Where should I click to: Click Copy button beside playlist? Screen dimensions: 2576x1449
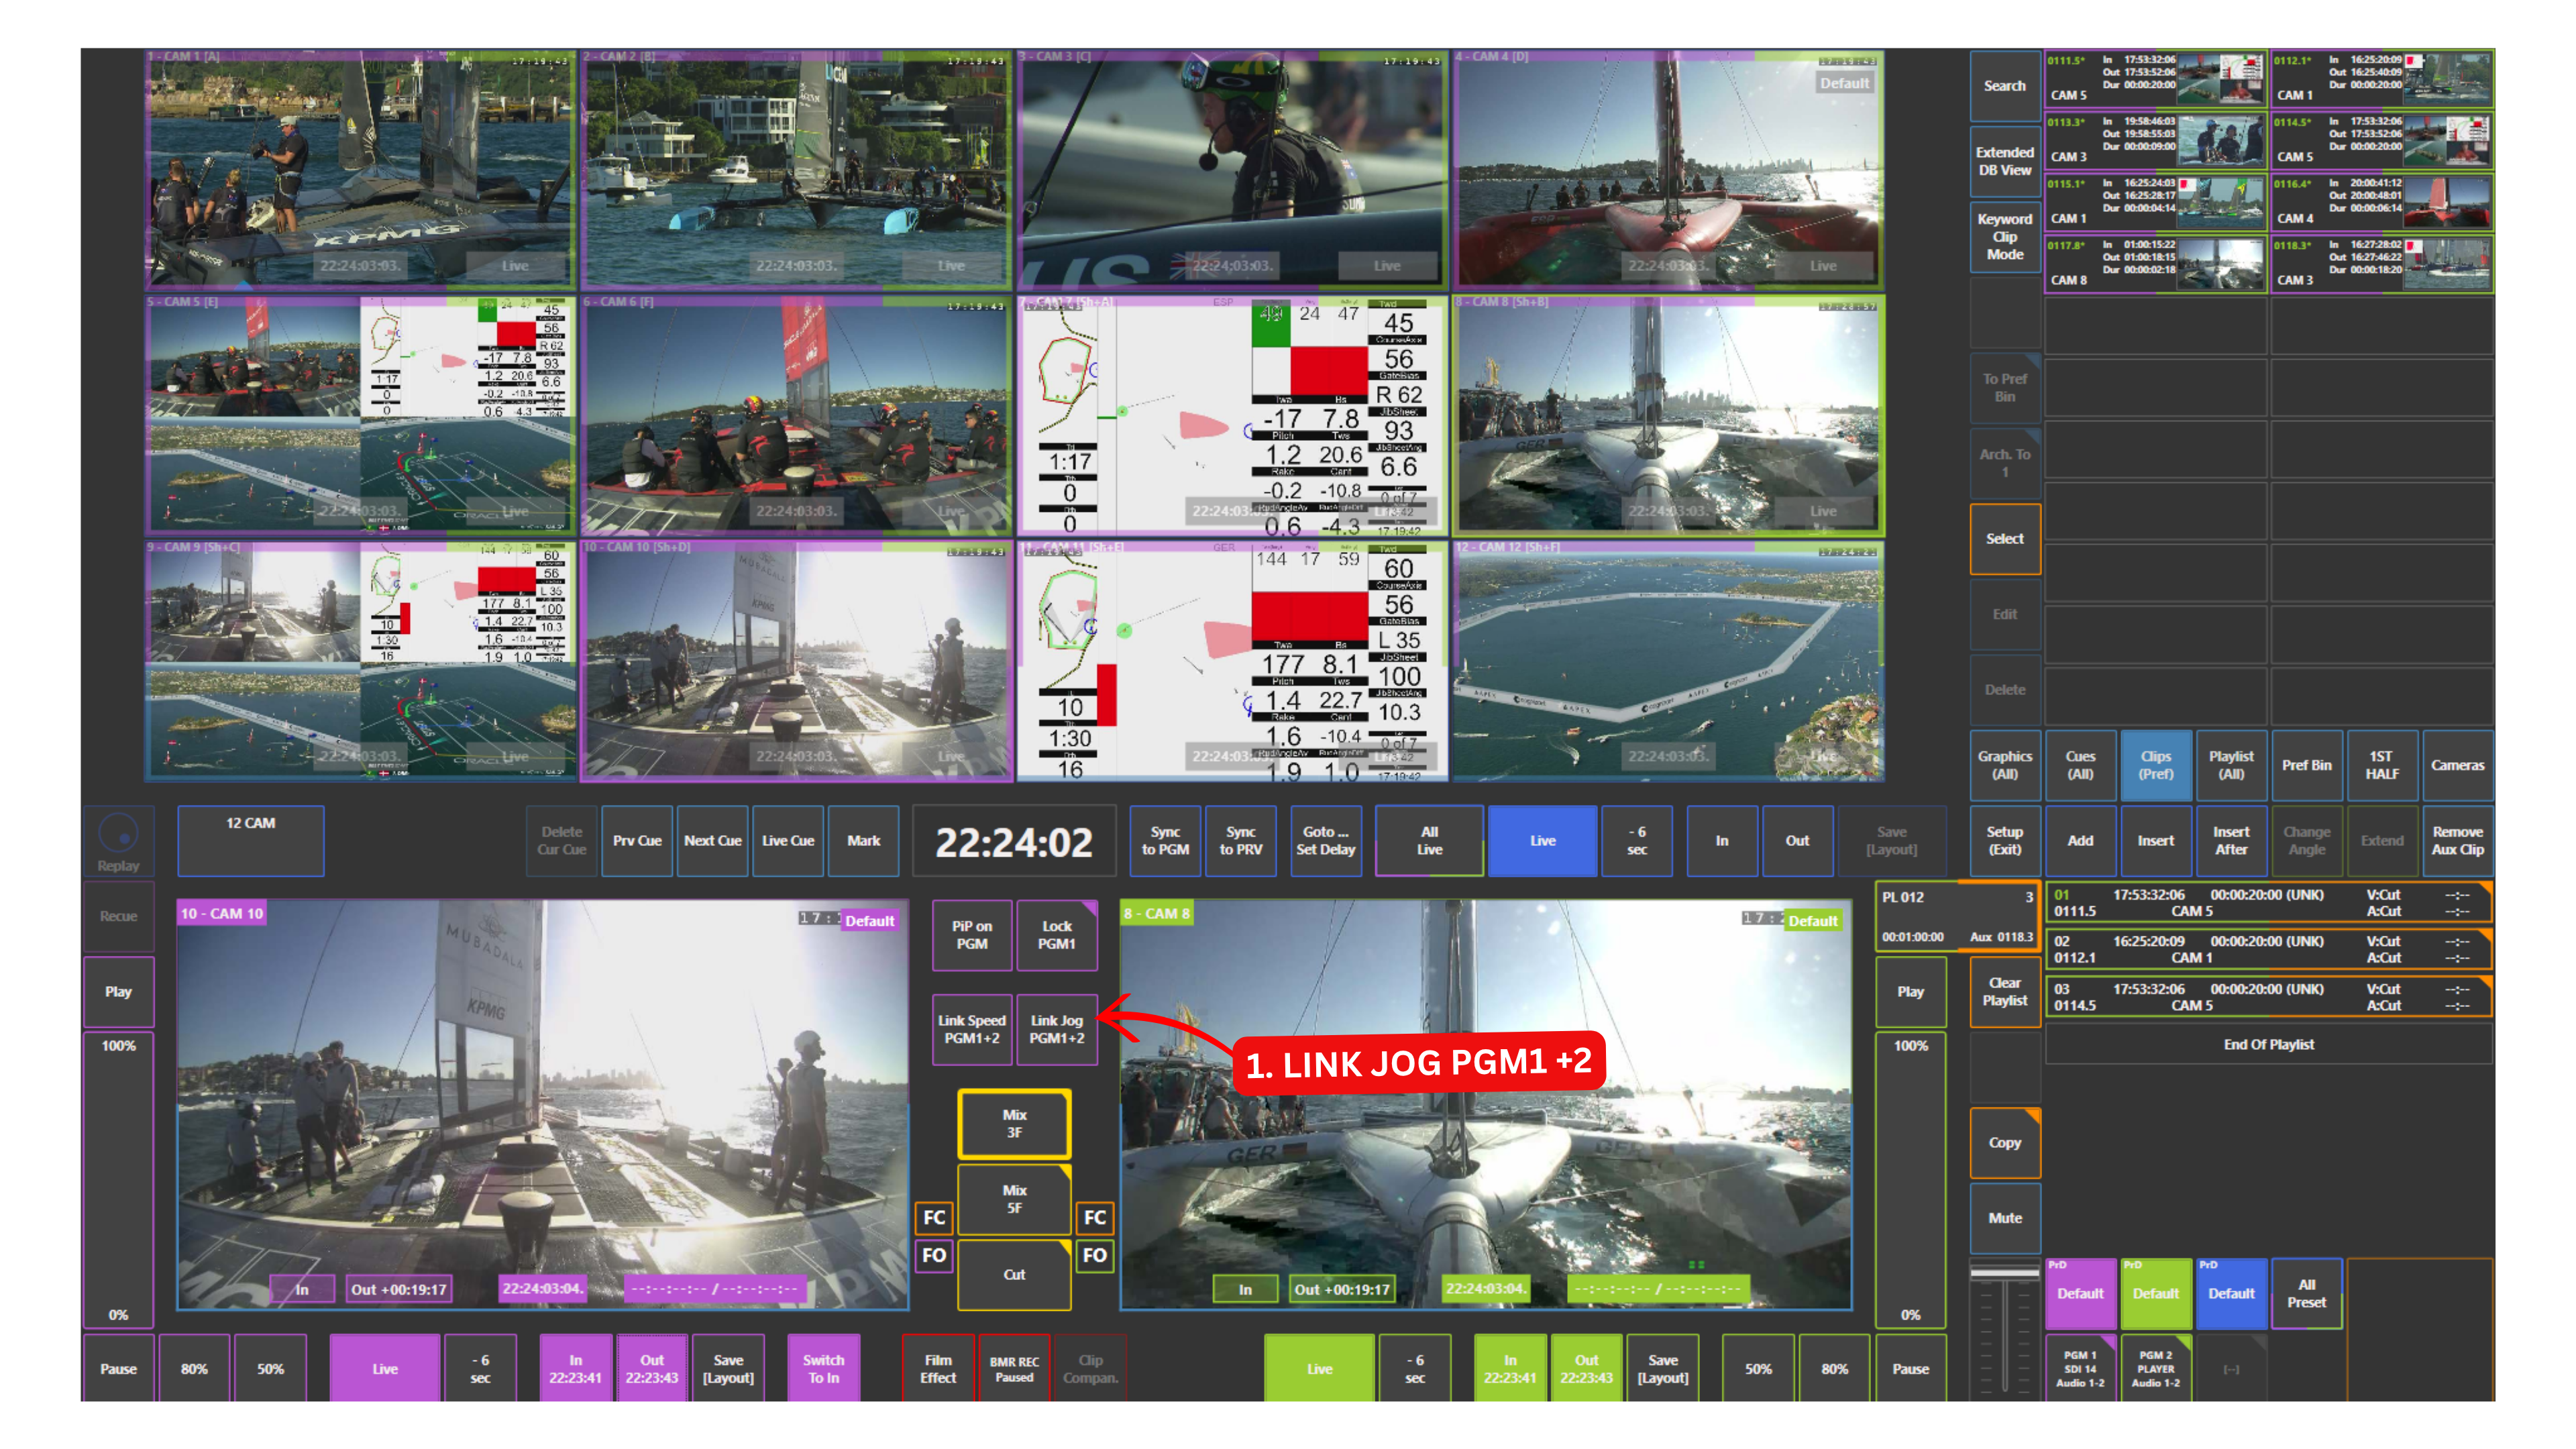pos(2004,1142)
